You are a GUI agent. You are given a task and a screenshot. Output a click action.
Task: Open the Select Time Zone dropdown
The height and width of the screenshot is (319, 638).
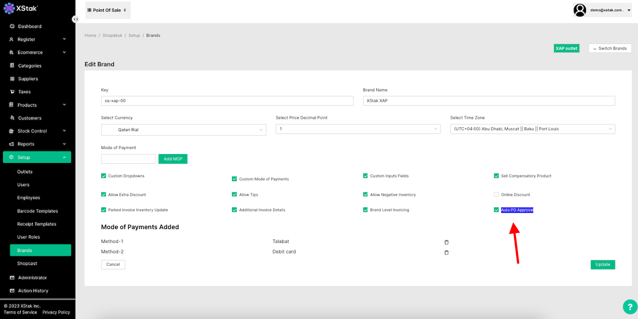pyautogui.click(x=532, y=129)
